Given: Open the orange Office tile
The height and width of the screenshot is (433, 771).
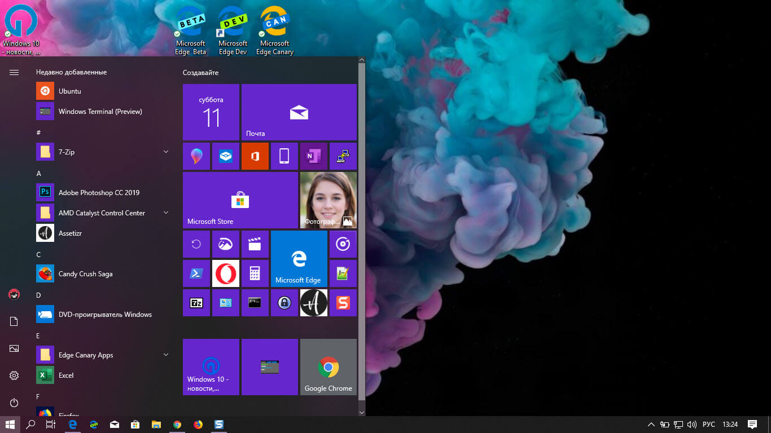Looking at the screenshot, I should [255, 156].
